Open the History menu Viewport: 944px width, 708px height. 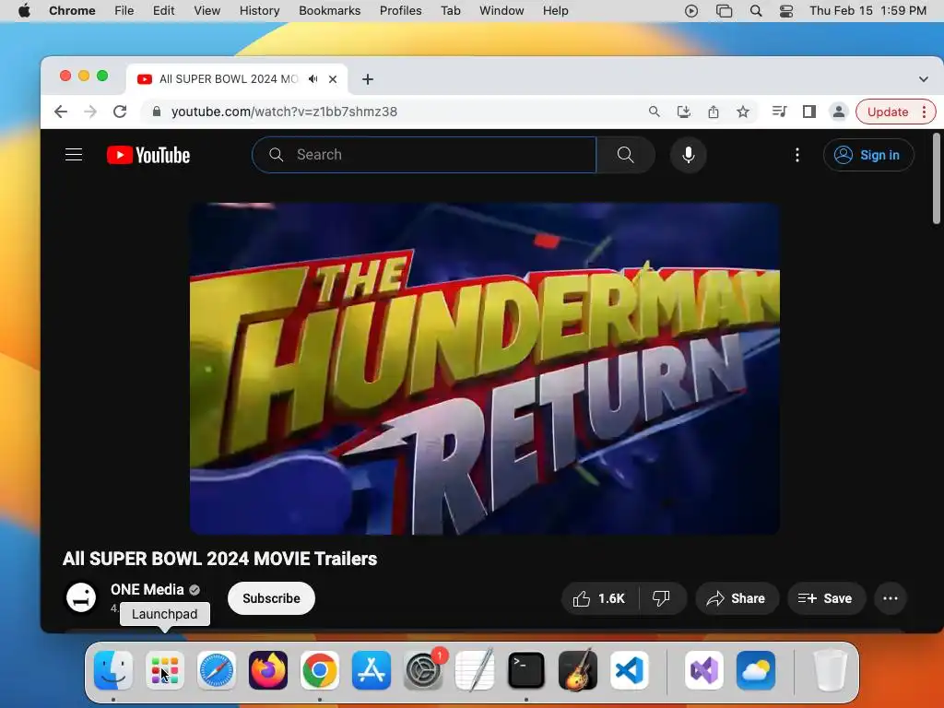259,10
